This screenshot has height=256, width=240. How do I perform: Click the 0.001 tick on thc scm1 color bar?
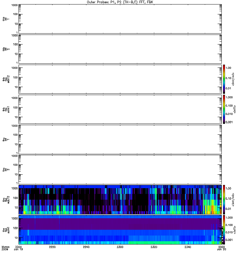[x=229, y=240]
